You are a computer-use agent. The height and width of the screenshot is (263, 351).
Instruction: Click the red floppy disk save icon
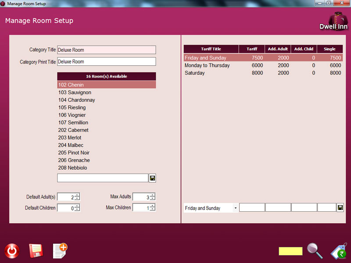click(x=36, y=251)
